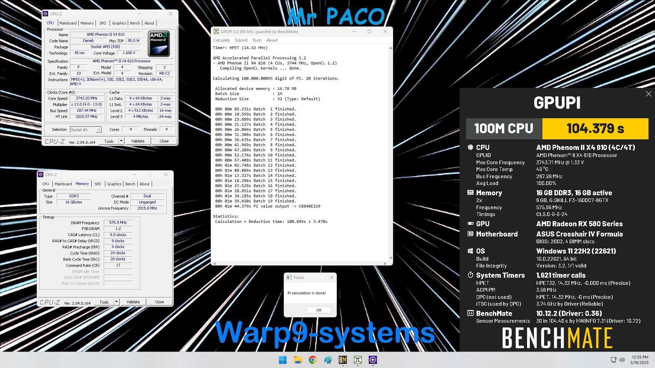Open Tools dropdown arrow in top CPU-Z
The height and width of the screenshot is (368, 655).
coord(121,141)
